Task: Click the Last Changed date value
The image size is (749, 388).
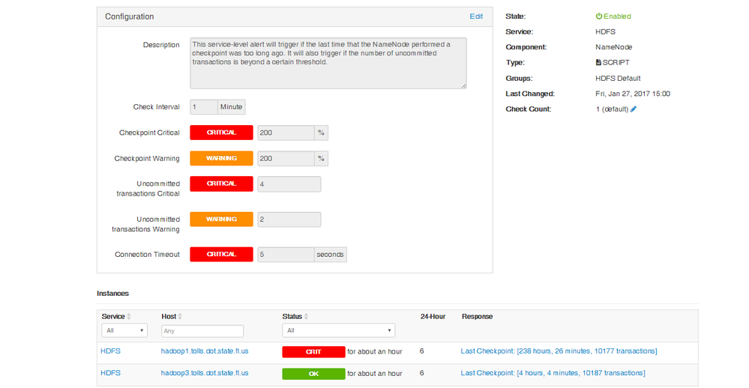Action: coord(633,94)
